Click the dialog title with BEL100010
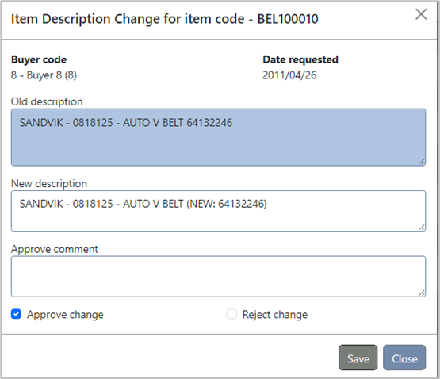Image resolution: width=440 pixels, height=379 pixels. click(164, 19)
